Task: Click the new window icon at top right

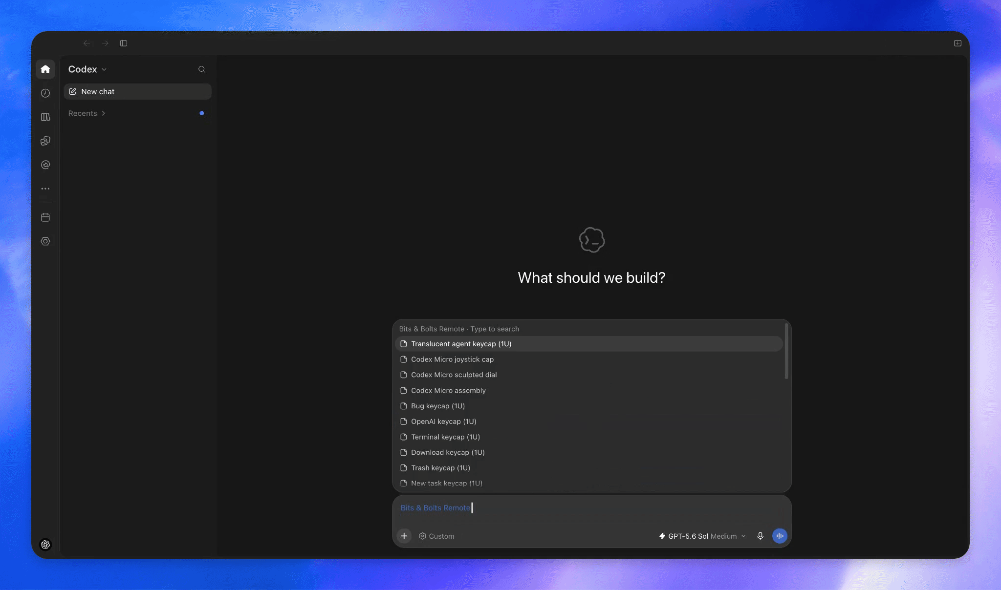Action: point(957,43)
